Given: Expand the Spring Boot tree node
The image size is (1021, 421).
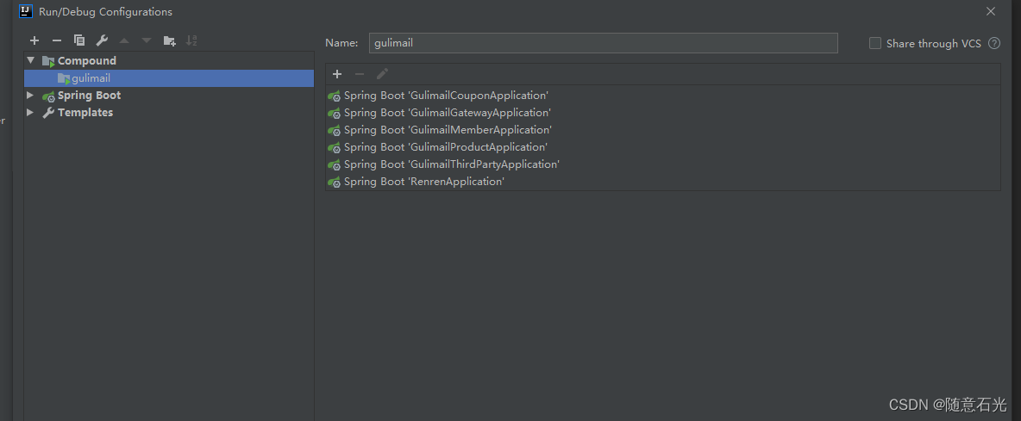Looking at the screenshot, I should click(x=30, y=96).
